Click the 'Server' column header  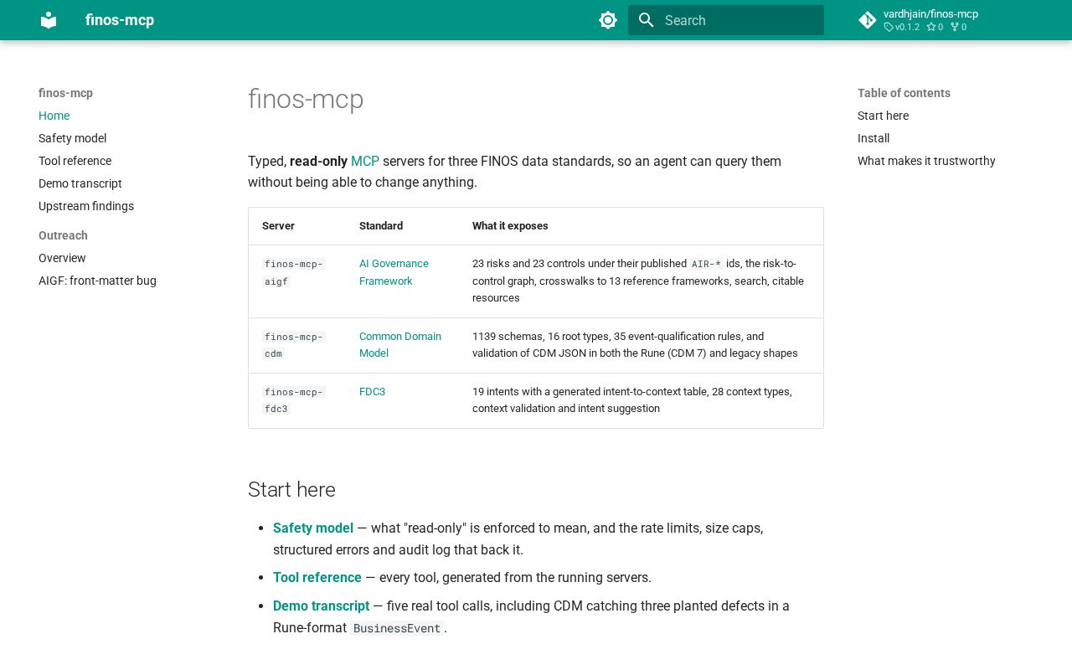[278, 226]
